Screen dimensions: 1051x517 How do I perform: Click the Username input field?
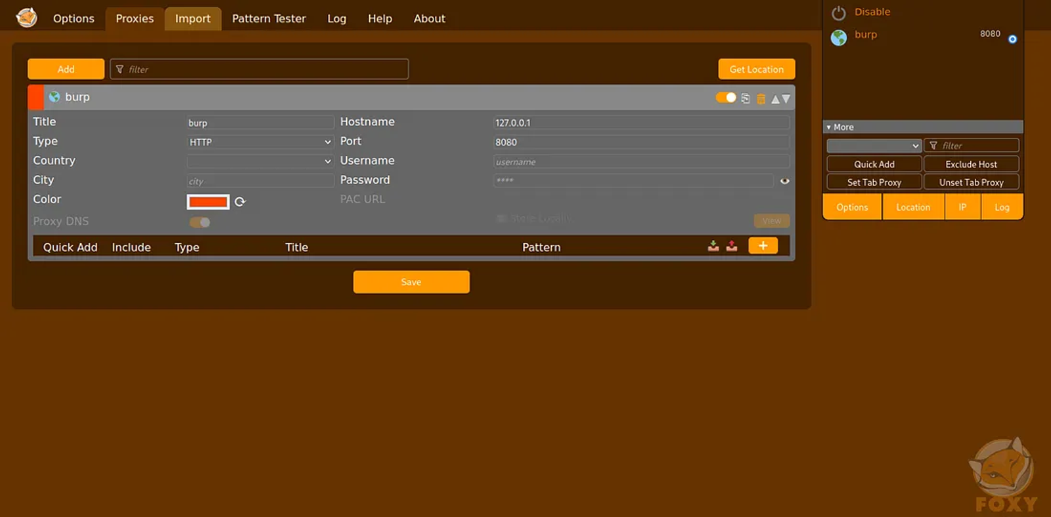click(641, 162)
